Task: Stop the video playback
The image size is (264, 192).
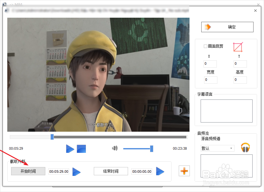Action: pyautogui.click(x=81, y=149)
